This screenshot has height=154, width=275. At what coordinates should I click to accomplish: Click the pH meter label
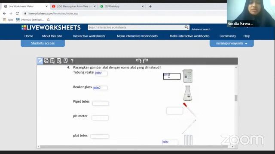pos(80,116)
